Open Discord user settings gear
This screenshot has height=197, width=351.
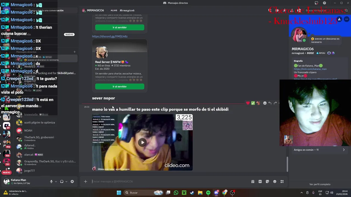click(x=72, y=181)
